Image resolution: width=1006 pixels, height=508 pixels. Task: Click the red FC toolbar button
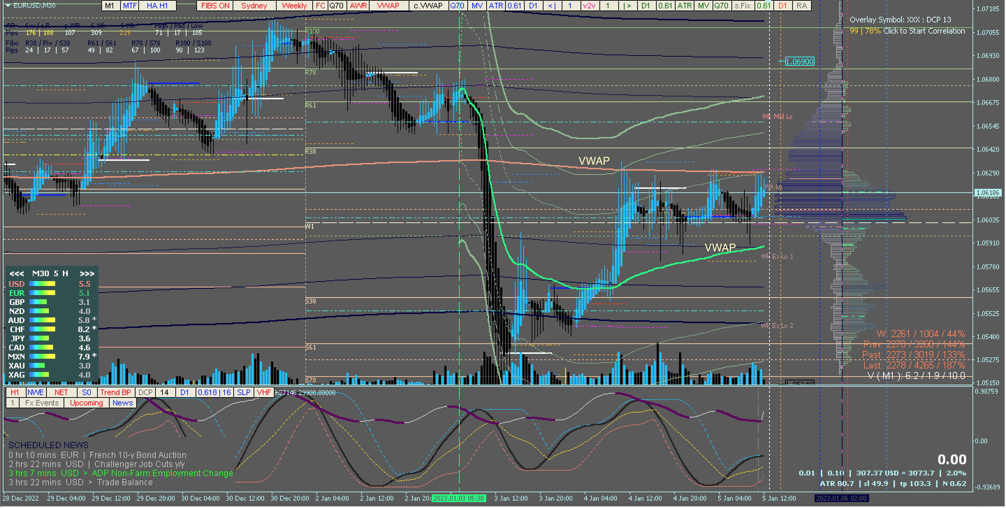320,6
